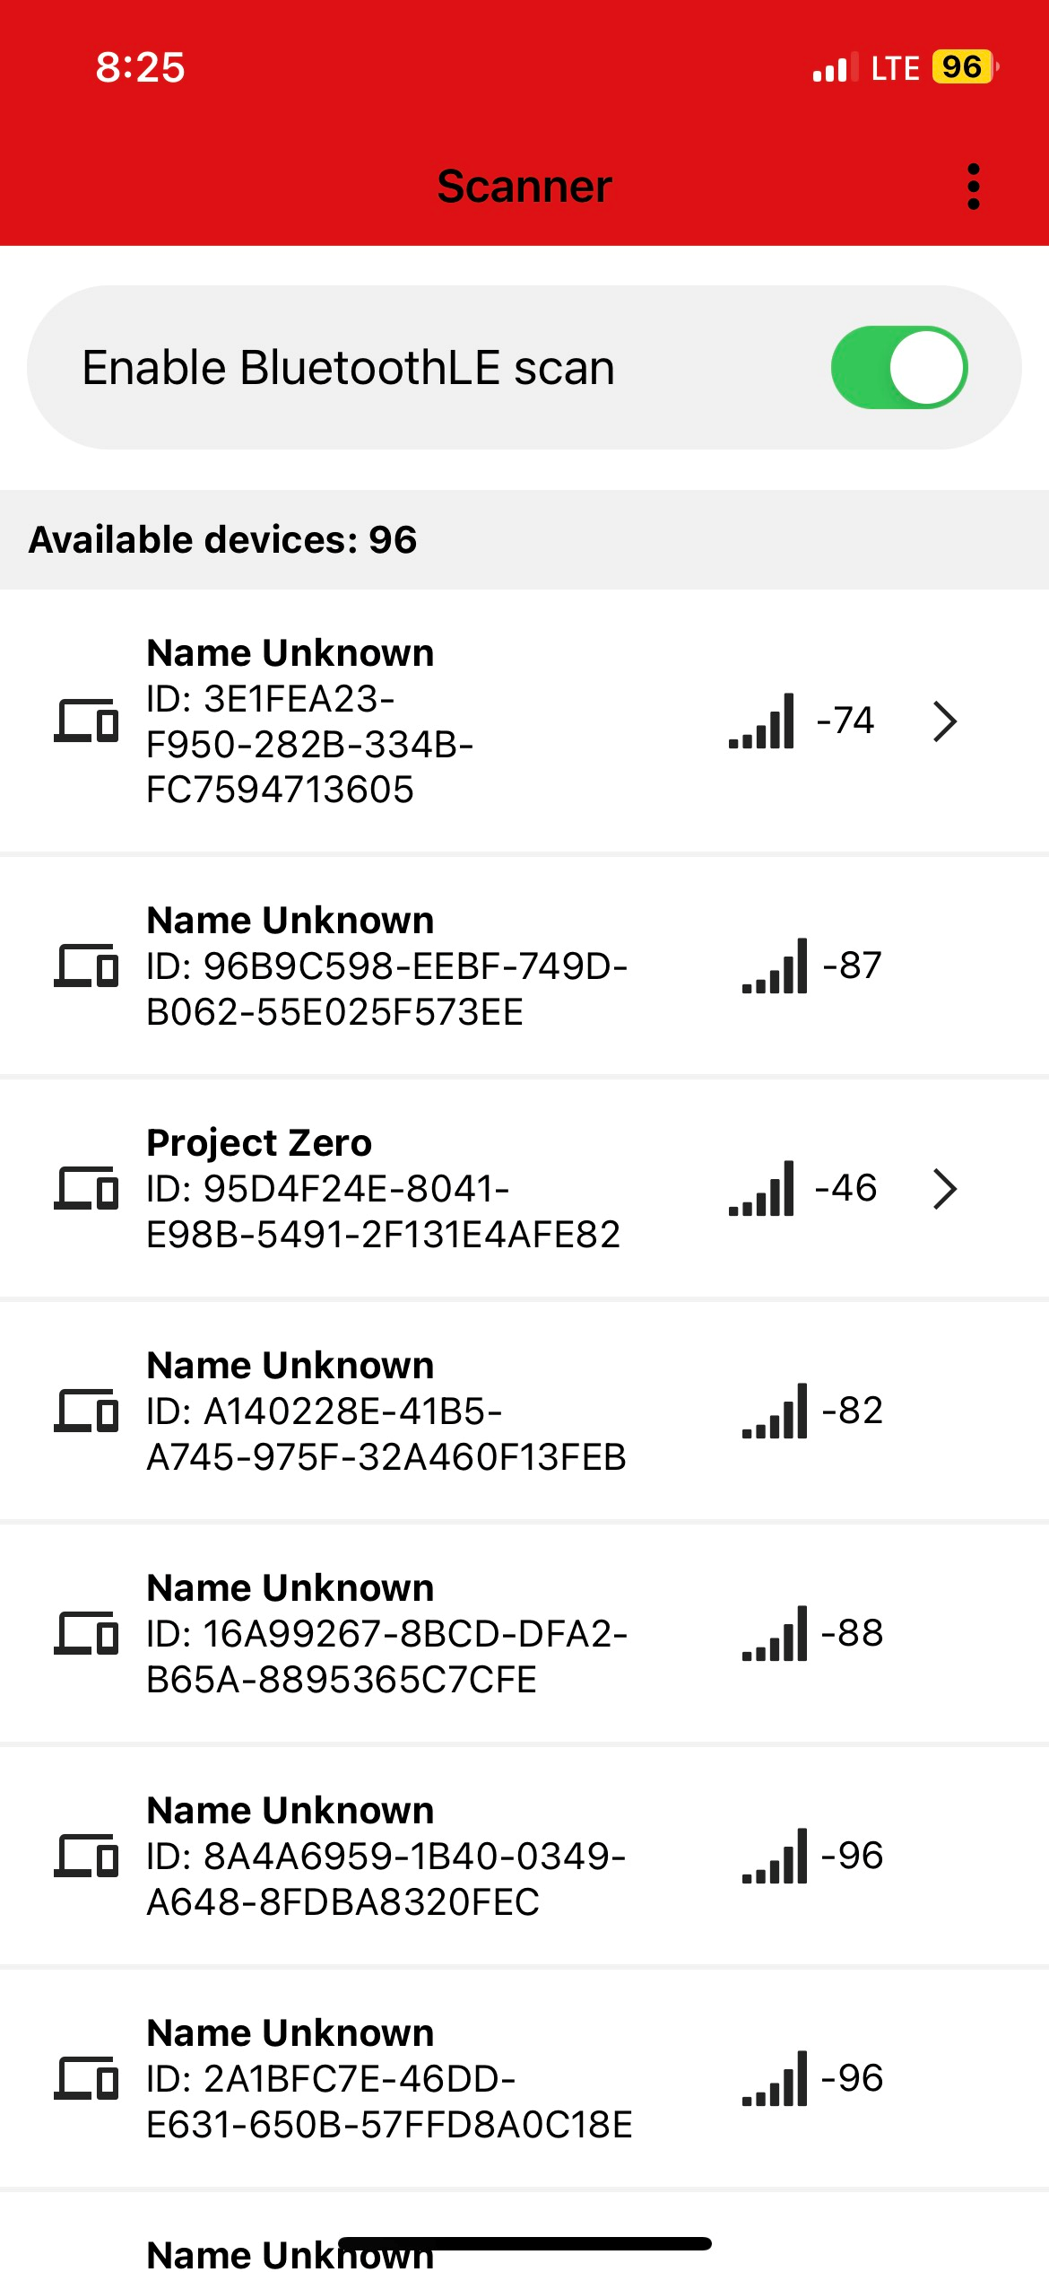The width and height of the screenshot is (1049, 2272).
Task: Open the three-dot overflow menu
Action: coord(974,187)
